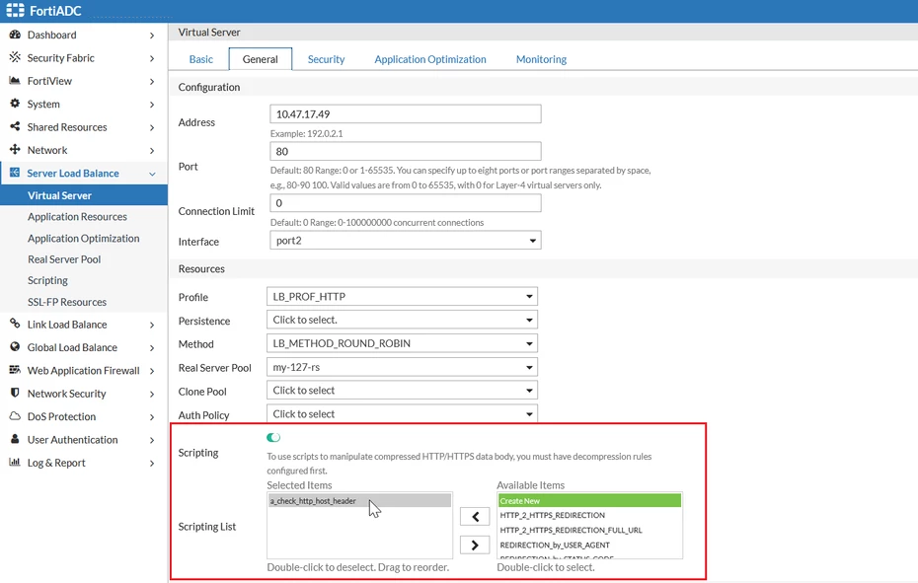Toggle the Scripting switch off
The image size is (918, 583).
point(273,437)
